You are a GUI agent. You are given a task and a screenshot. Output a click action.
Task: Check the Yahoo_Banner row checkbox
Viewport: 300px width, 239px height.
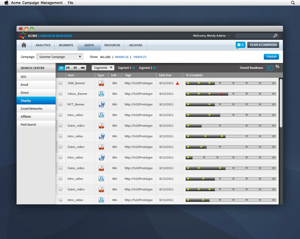[60, 94]
